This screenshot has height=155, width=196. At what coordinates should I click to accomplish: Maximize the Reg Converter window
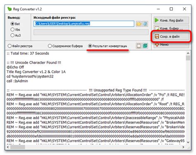(171, 9)
